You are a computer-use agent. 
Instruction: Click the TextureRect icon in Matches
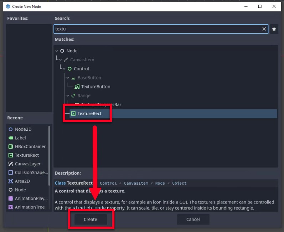click(x=73, y=114)
